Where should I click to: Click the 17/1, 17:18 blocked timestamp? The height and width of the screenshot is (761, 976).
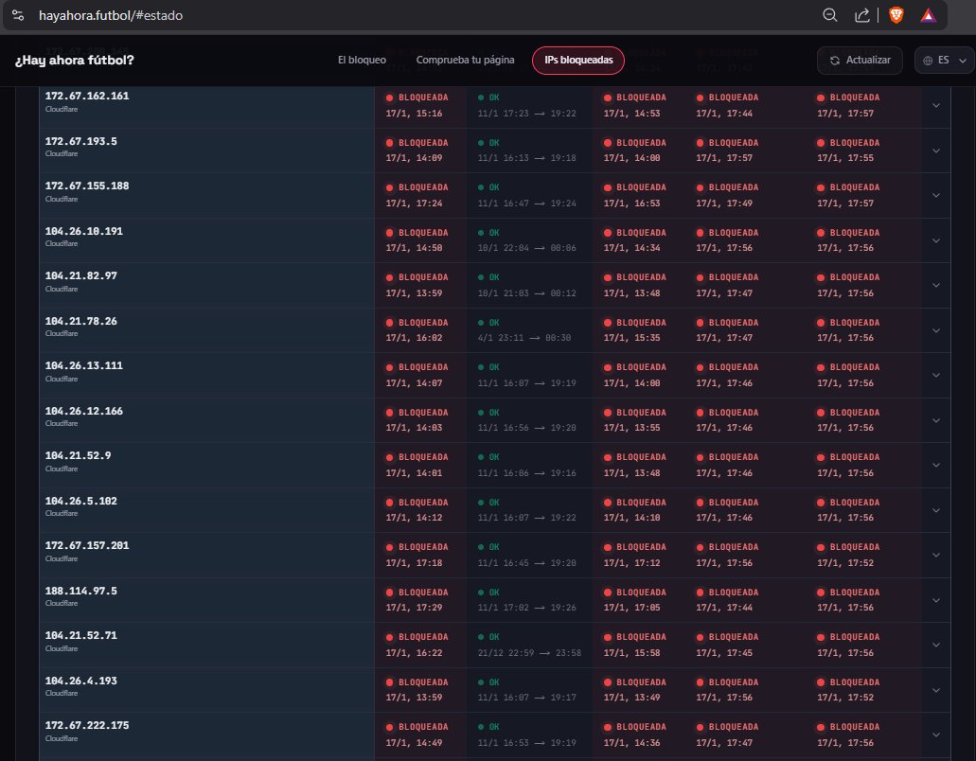(x=414, y=563)
